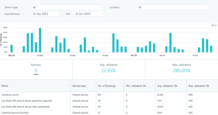Image resolution: width=218 pixels, height=115 pixels.
Task: Click max utilization 285 cell
Action: (190, 95)
